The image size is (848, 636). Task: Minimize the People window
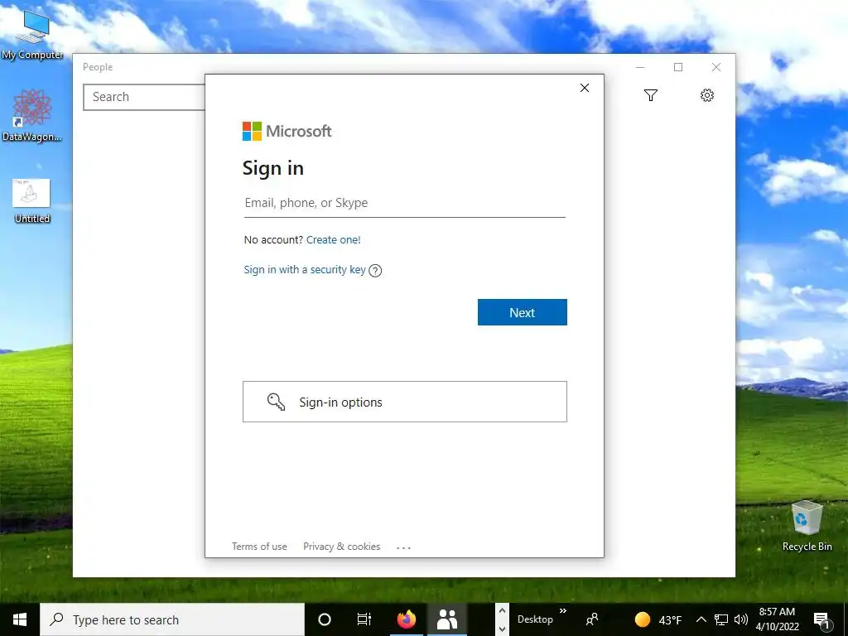coord(640,67)
